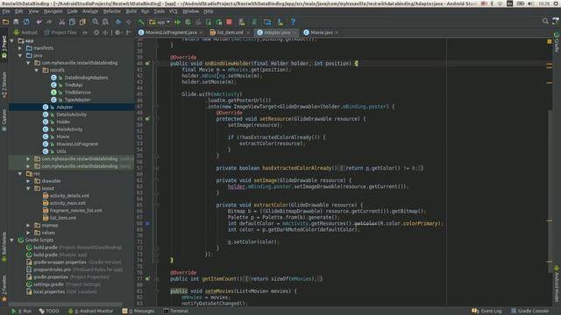Image resolution: width=561 pixels, height=315 pixels.
Task: Open the Event Log button
Action: click(486, 311)
